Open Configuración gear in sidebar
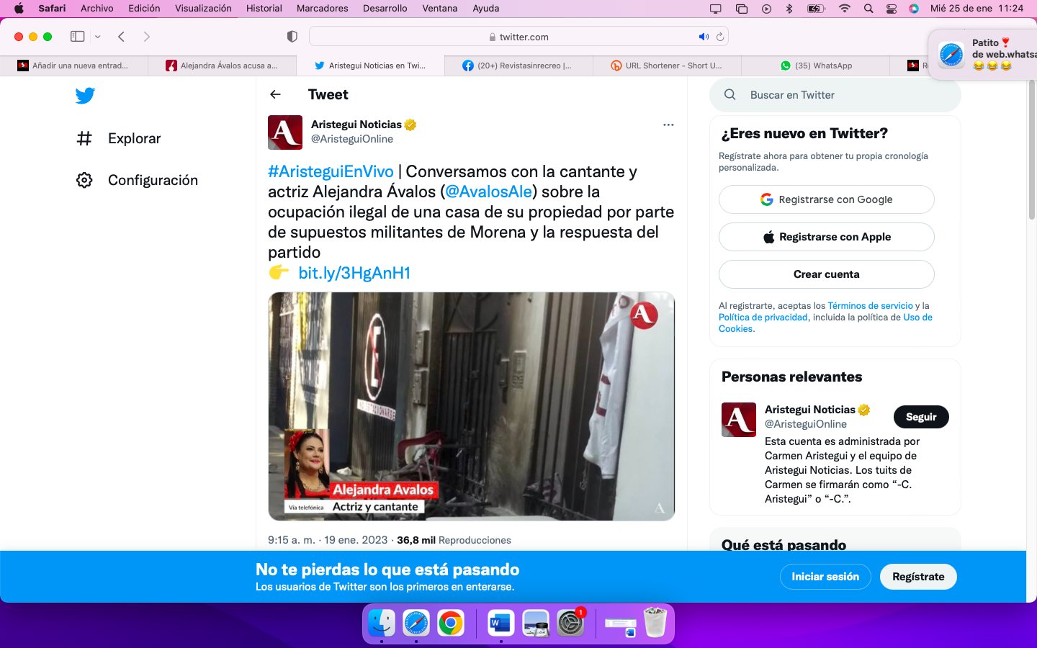The width and height of the screenshot is (1037, 648). (84, 180)
